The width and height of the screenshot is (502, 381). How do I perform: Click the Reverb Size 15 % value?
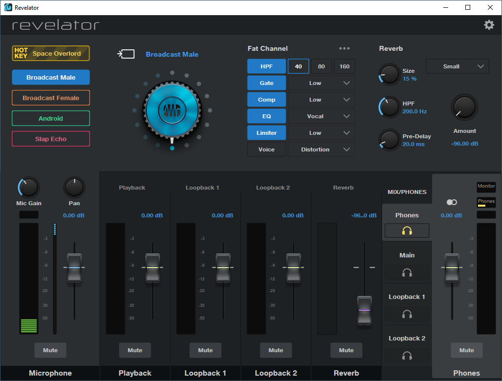(410, 79)
